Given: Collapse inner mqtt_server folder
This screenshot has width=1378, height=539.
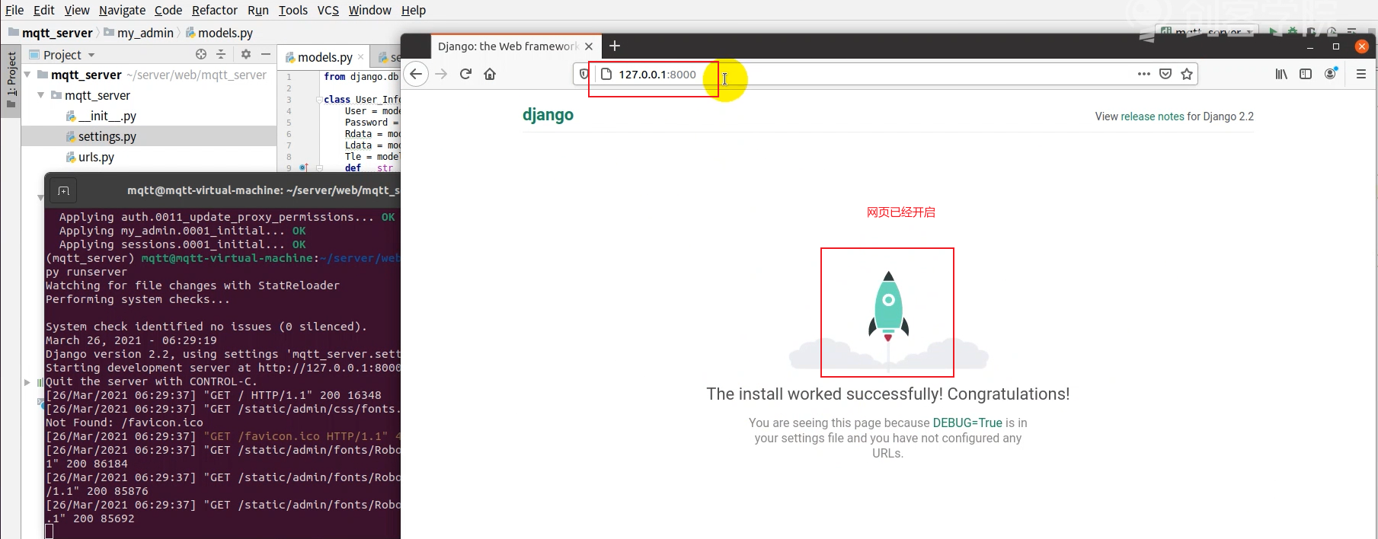Looking at the screenshot, I should click(x=41, y=95).
